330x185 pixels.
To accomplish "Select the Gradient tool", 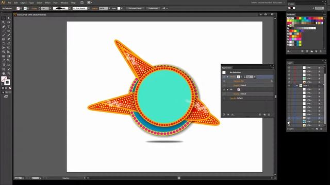I will point(9,56).
